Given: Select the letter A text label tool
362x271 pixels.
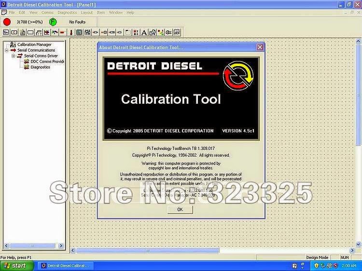Looking at the screenshot, I should click(144, 32).
